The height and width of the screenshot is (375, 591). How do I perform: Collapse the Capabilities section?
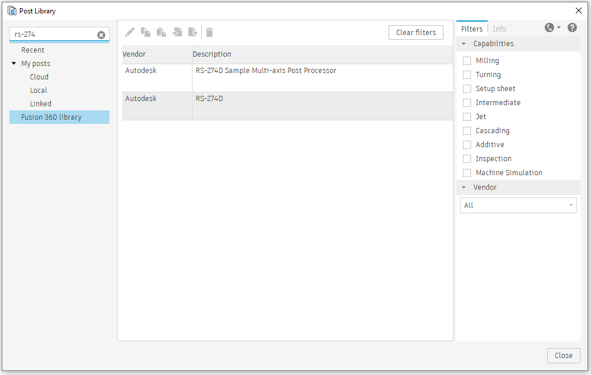(x=464, y=43)
